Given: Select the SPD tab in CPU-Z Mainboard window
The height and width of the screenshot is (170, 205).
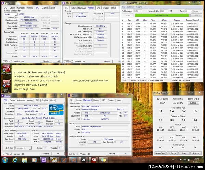Looking at the screenshot, I should (104, 100).
